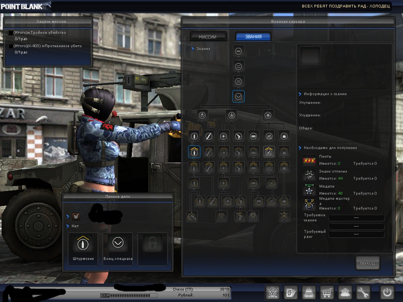The height and width of the screenshot is (302, 403).
Task: Select the white radio specialization icon
Action: (x=269, y=136)
